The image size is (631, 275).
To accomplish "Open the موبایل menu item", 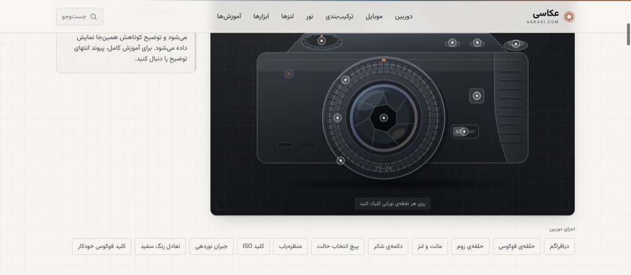I will 374,16.
